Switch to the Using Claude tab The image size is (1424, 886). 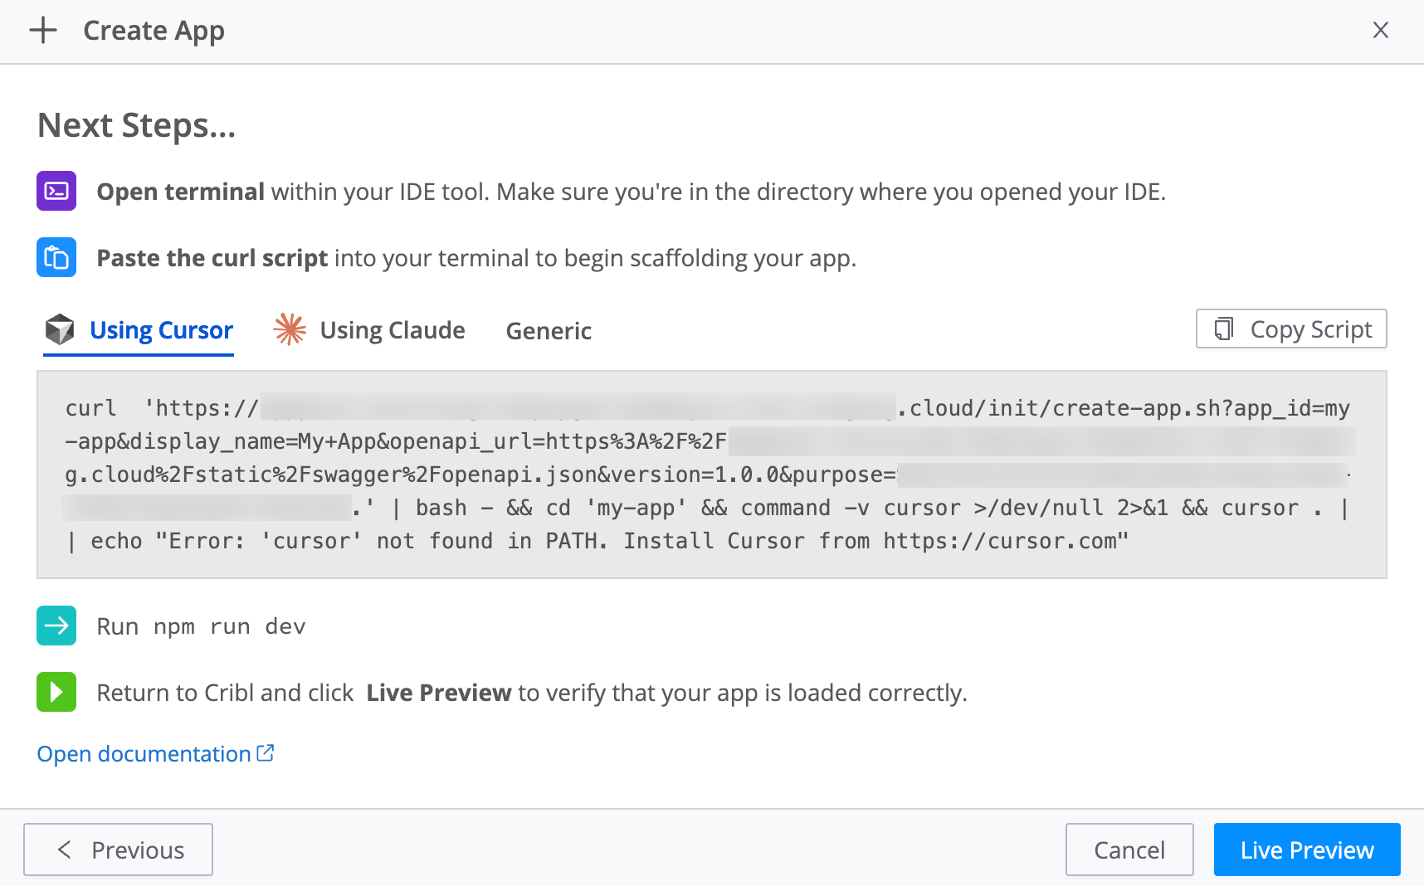pyautogui.click(x=369, y=330)
